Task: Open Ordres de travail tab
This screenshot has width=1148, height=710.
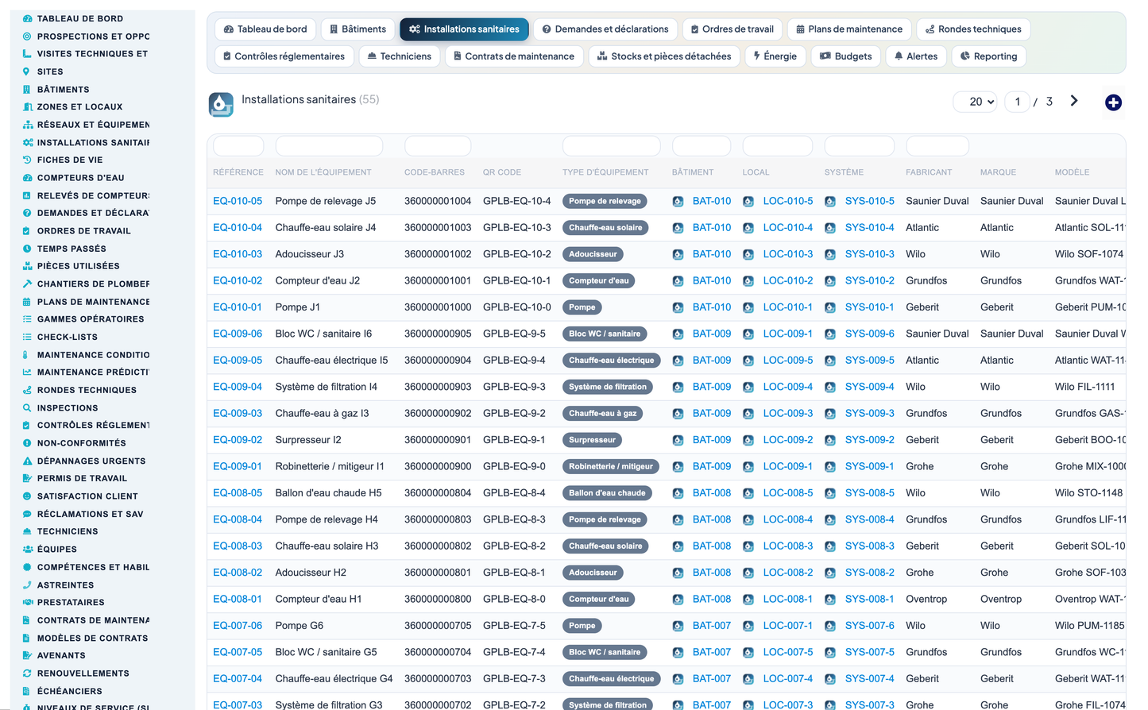Action: (x=732, y=29)
